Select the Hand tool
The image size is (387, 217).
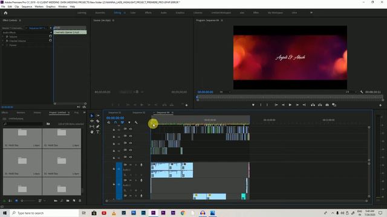coord(92,132)
